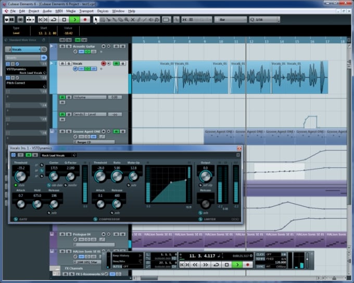
Task: Open the MIDI menu
Action: click(59, 11)
